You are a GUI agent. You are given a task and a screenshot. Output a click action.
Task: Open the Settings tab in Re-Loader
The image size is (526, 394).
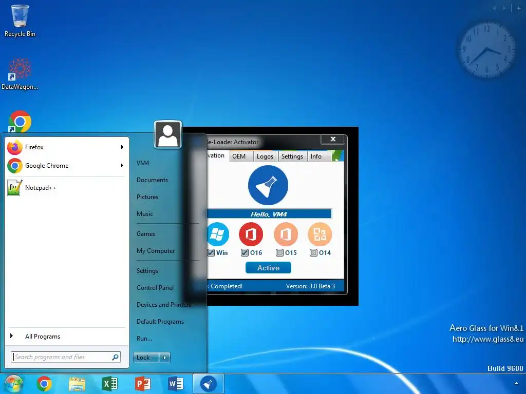[292, 156]
